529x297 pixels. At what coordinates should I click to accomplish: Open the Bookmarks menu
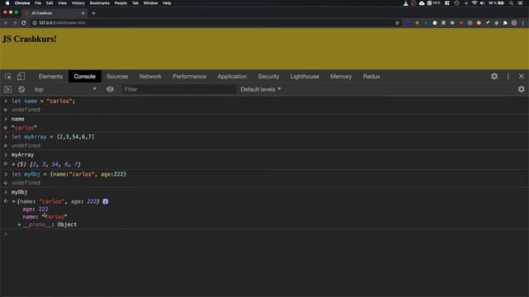99,3
